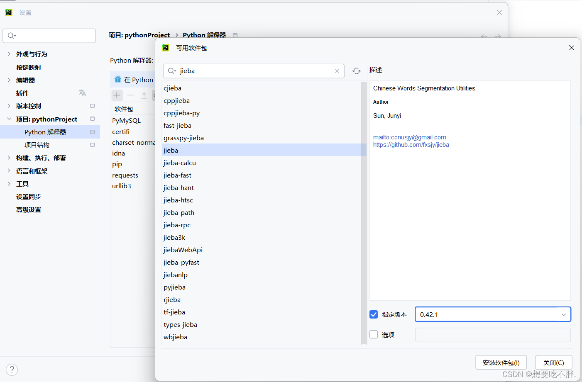Click the search magnifier in Available Packages

click(x=171, y=71)
